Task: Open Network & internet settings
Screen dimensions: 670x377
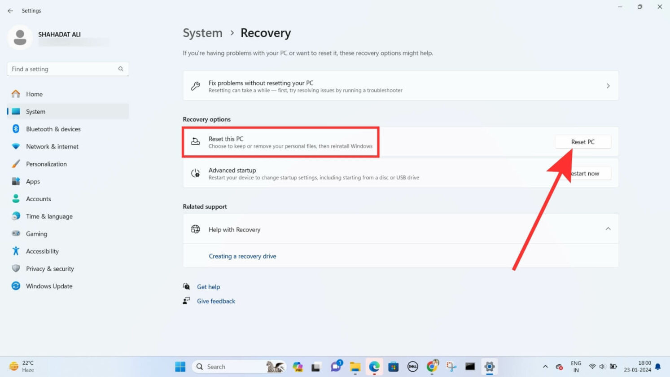Action: pyautogui.click(x=52, y=146)
